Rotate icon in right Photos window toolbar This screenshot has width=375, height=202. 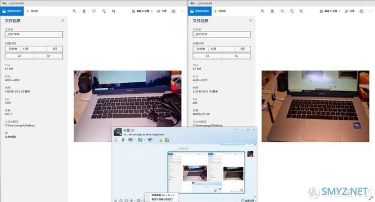pos(292,11)
